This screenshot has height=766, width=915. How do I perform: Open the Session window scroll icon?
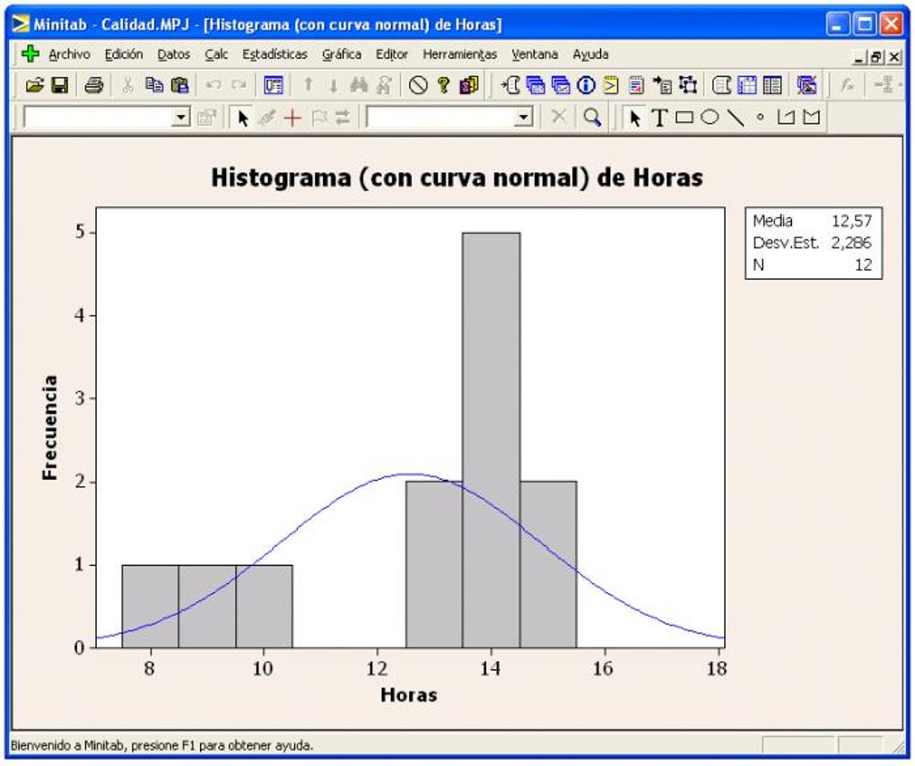pyautogui.click(x=722, y=86)
